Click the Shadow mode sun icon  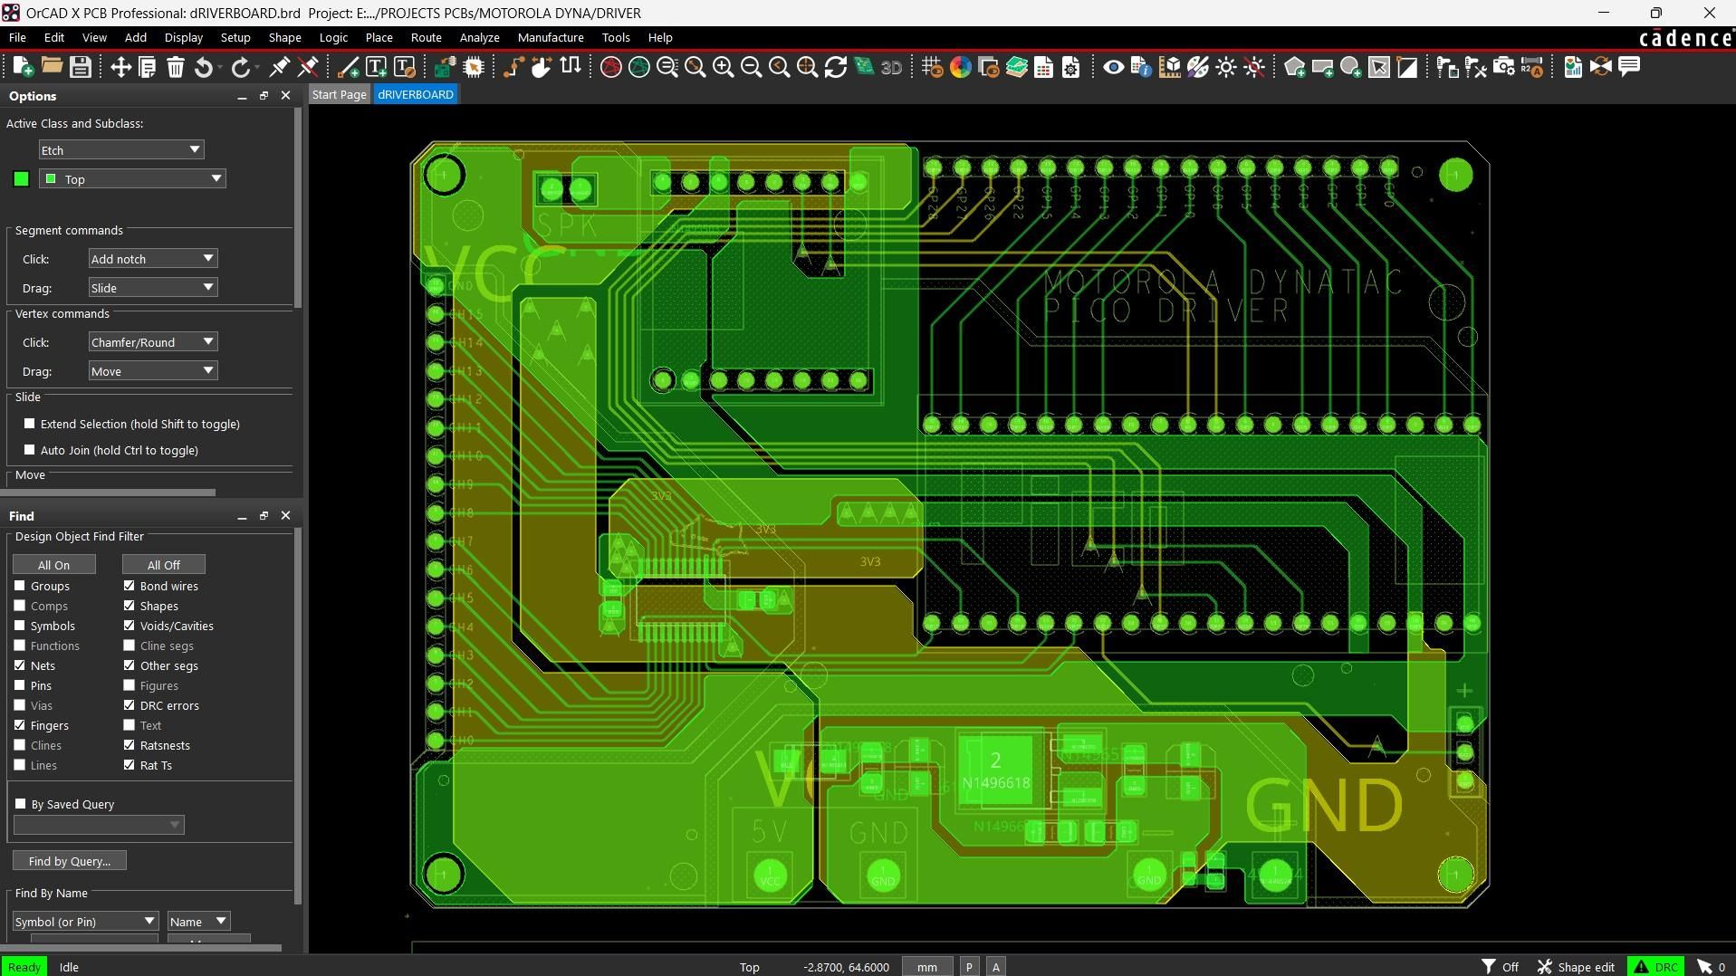tap(1226, 67)
